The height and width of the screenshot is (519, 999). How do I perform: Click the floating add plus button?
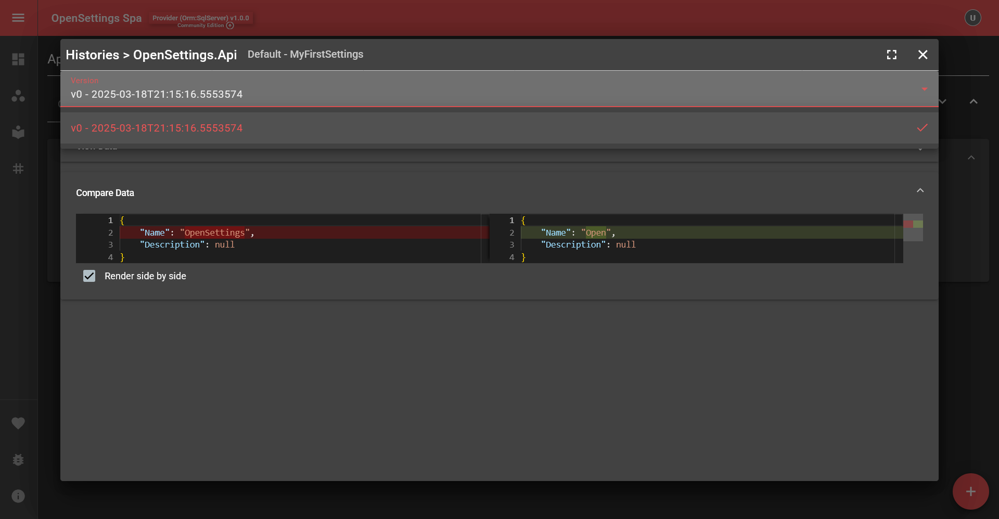[x=970, y=491]
